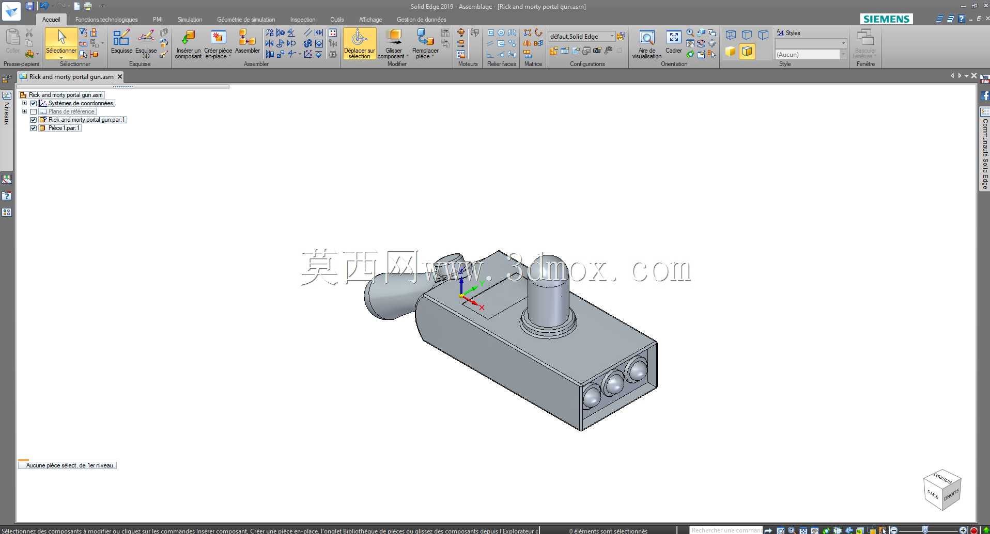Switch to the Simulation tab
Viewport: 990px width, 534px height.
(x=190, y=20)
